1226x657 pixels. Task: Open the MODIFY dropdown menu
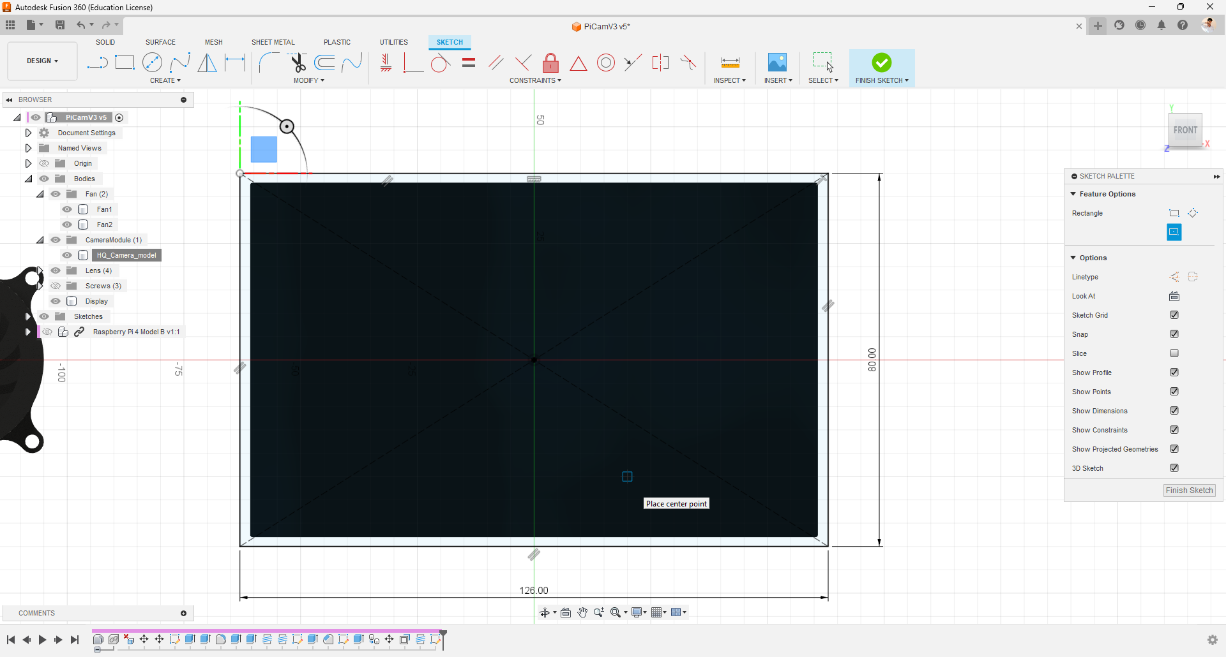click(x=309, y=80)
